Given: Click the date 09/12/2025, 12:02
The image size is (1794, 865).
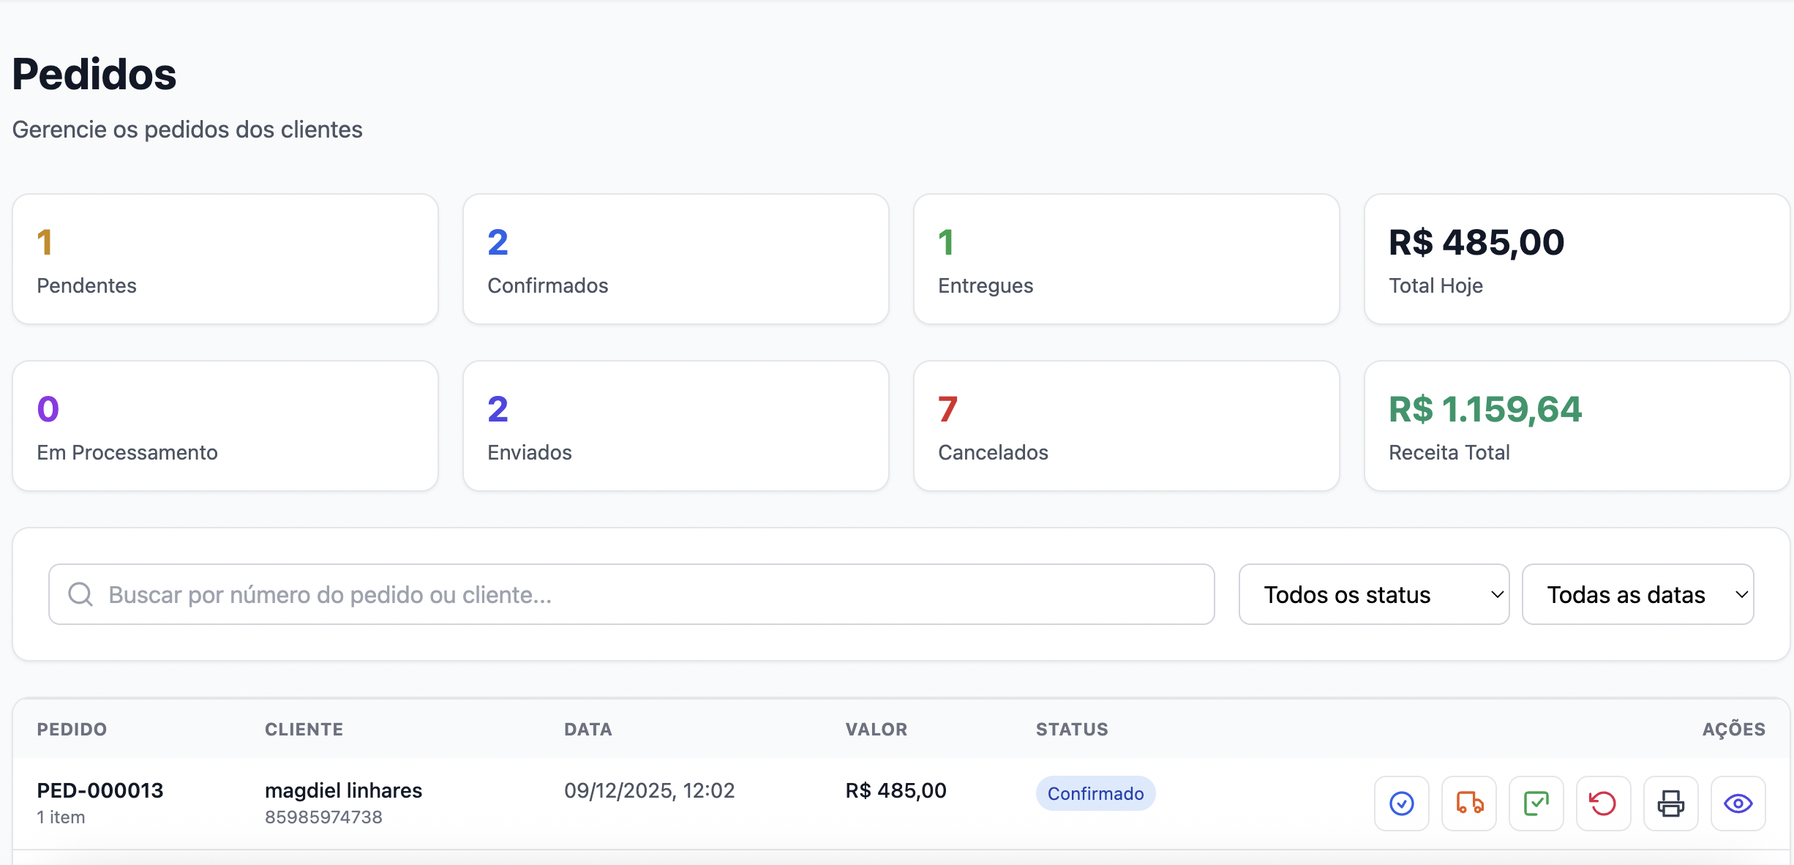Looking at the screenshot, I should click(649, 790).
